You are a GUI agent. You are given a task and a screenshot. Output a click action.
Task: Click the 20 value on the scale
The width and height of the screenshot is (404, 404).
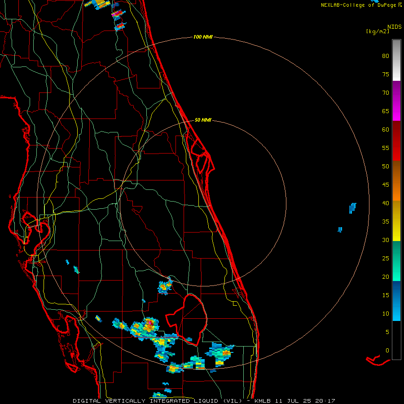pos(386,277)
